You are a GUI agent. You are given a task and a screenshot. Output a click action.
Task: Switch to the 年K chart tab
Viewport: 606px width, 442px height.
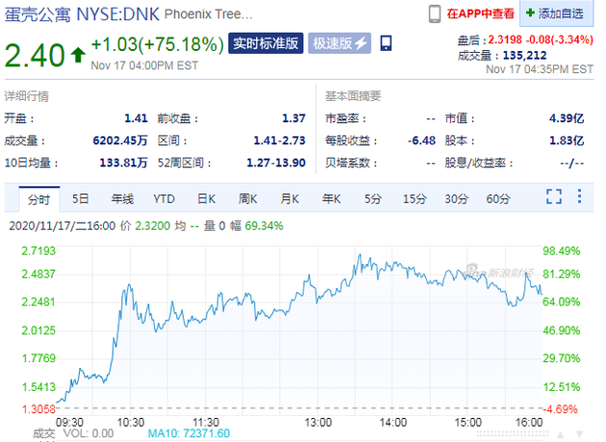(x=331, y=199)
